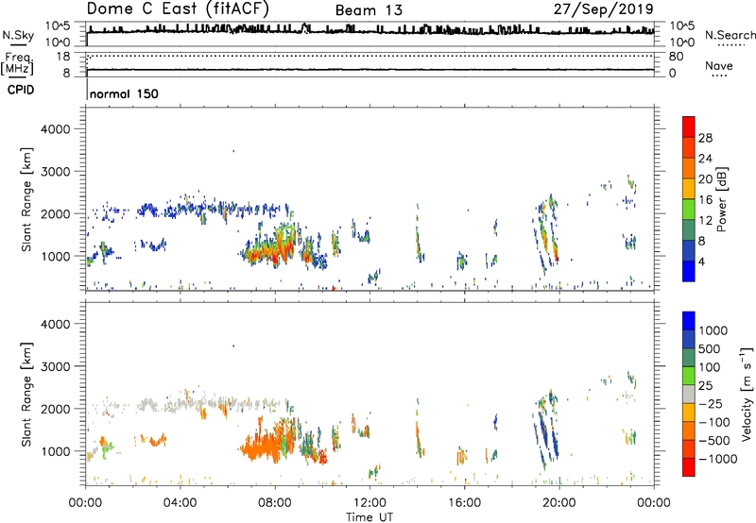Click the '20:00' time axis tick

559,503
